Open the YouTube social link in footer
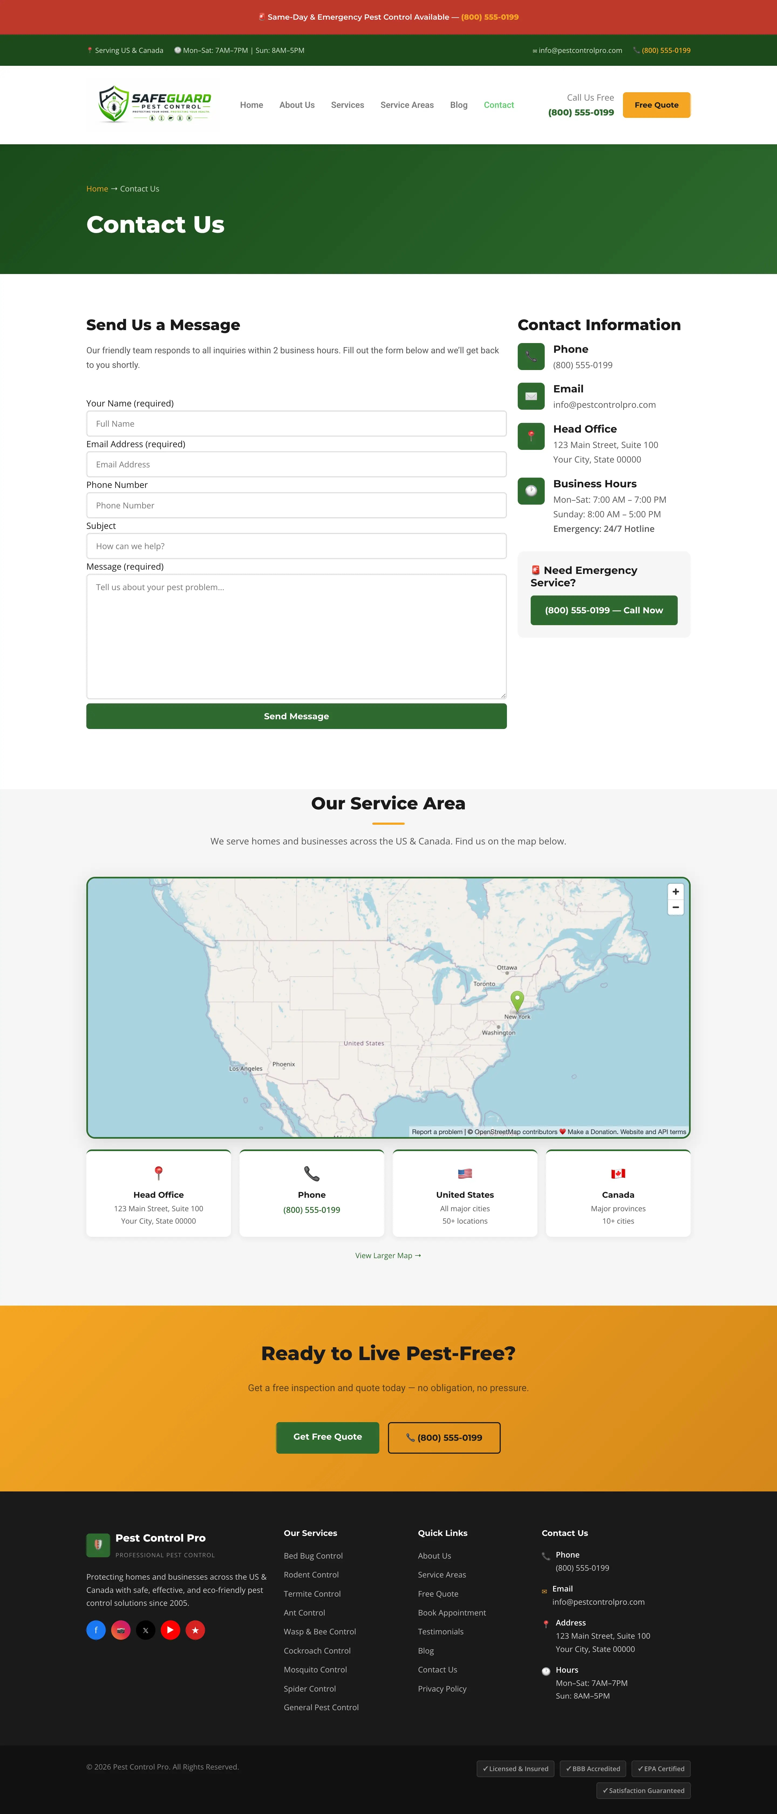The image size is (777, 1814). click(x=171, y=1630)
